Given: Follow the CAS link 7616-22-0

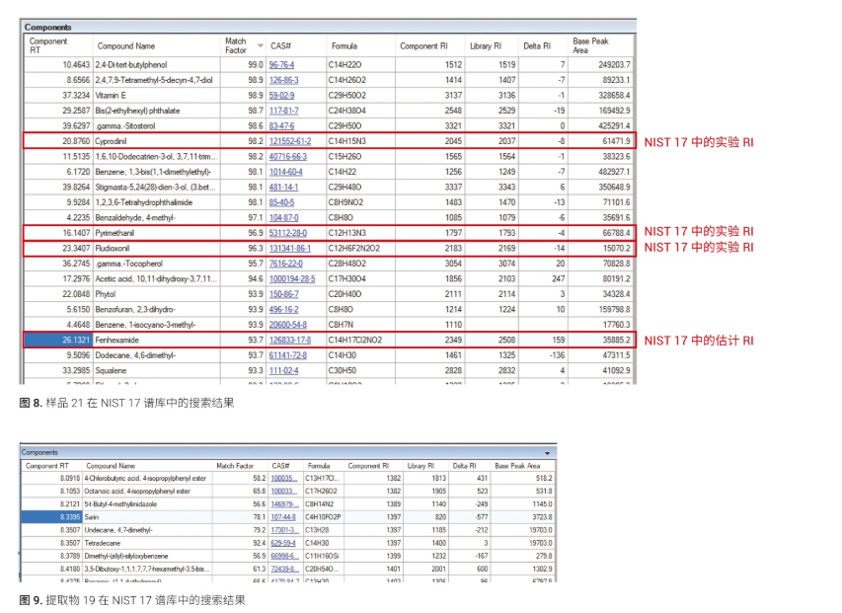Looking at the screenshot, I should click(x=285, y=264).
